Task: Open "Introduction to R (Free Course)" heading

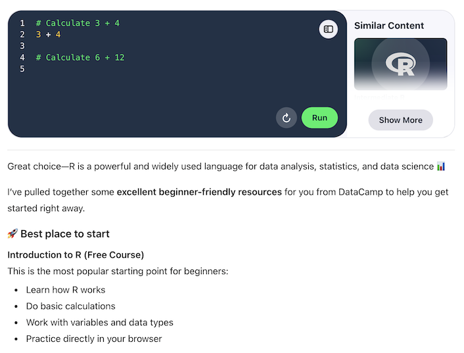Action: point(76,254)
